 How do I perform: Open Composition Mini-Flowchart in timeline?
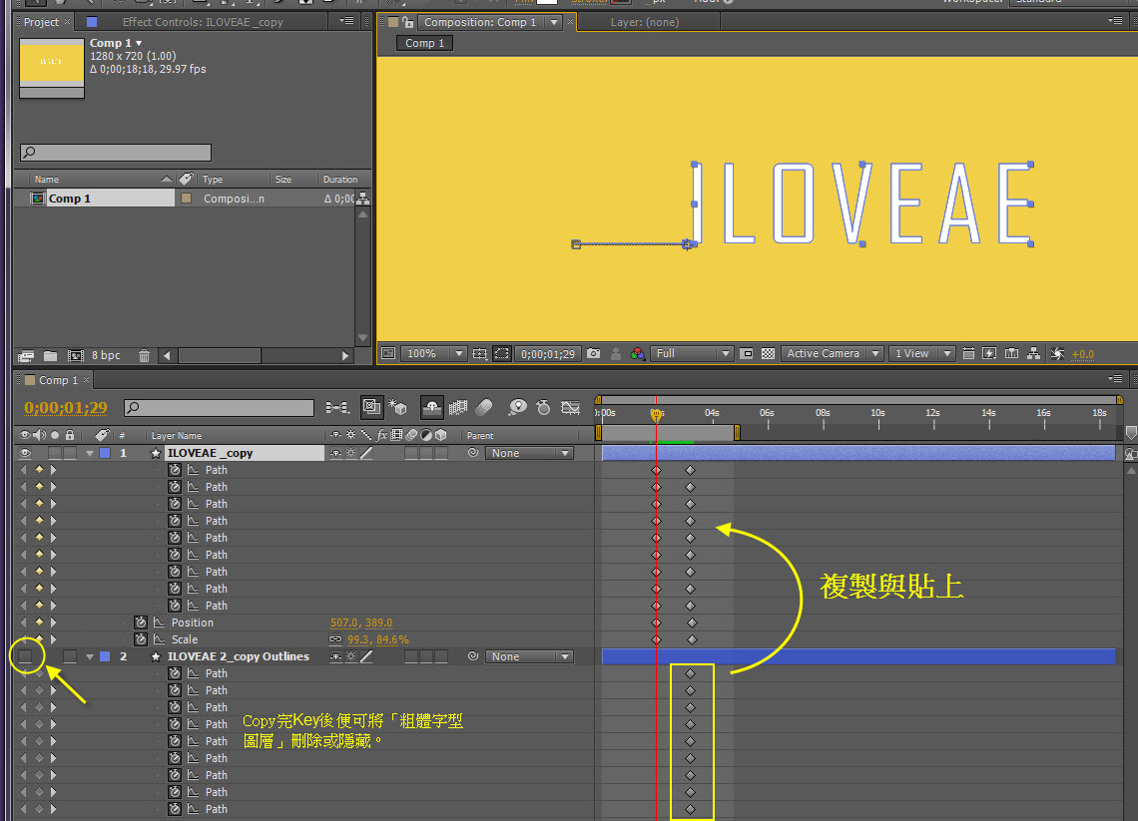tap(337, 408)
